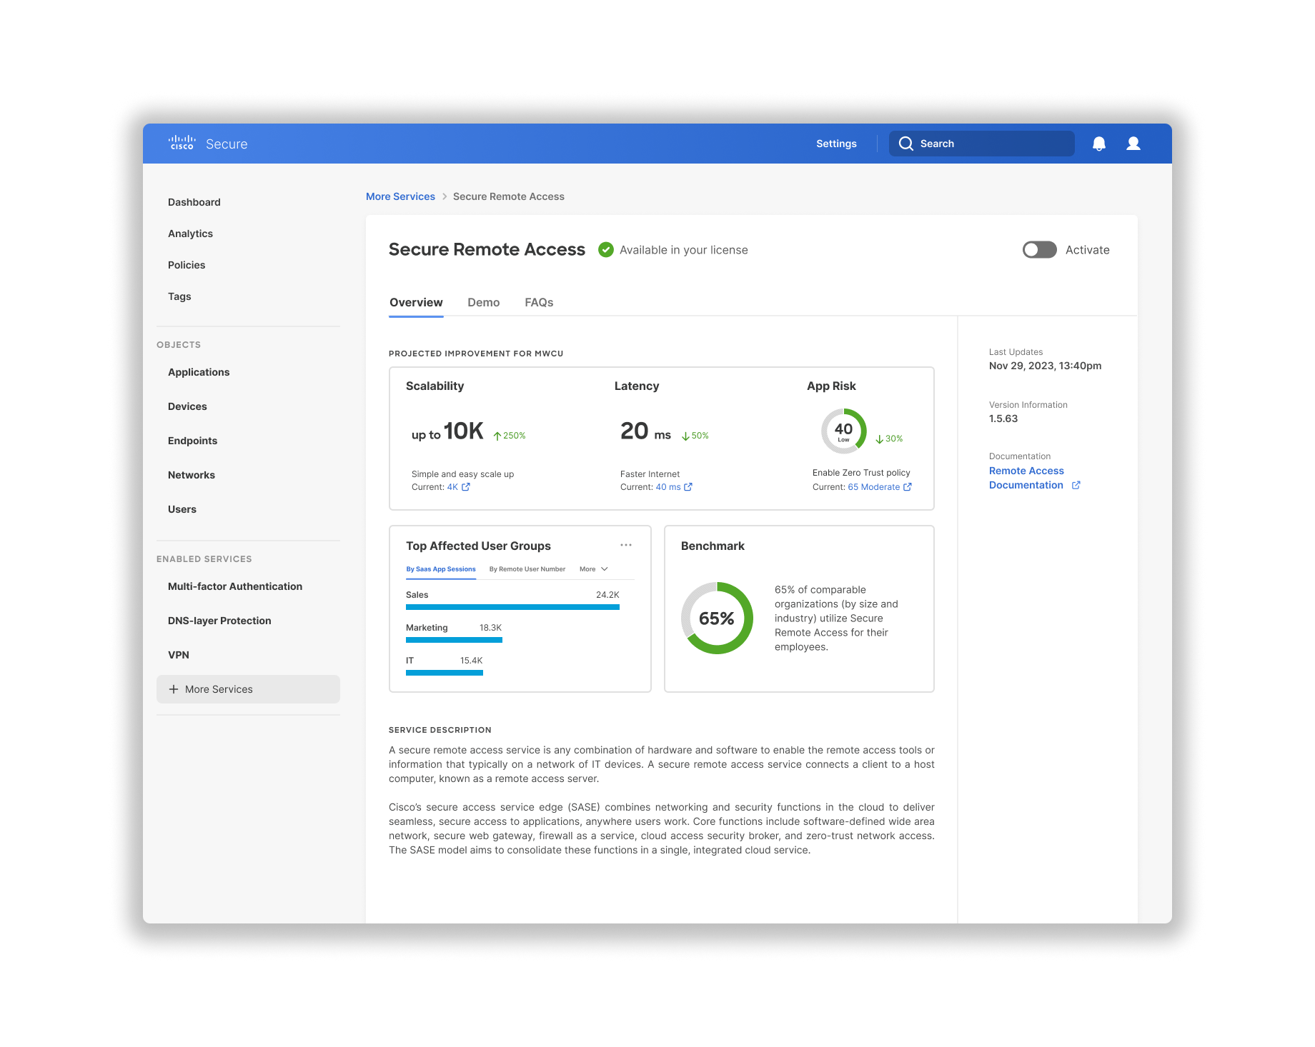Open Devices under Objects
This screenshot has width=1315, height=1047.
[x=187, y=406]
